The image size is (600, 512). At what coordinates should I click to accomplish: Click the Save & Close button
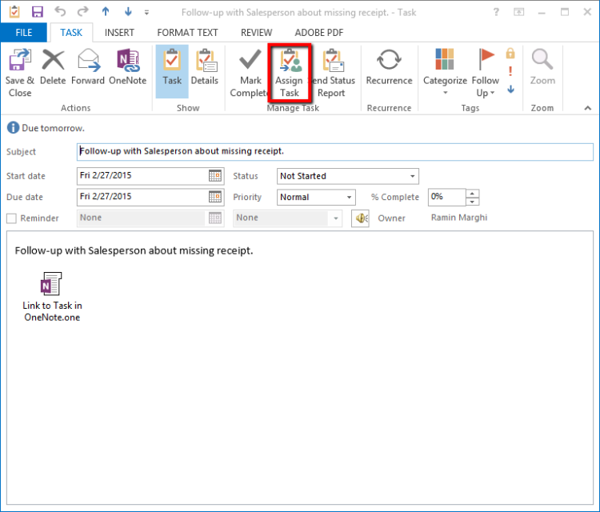pos(19,73)
